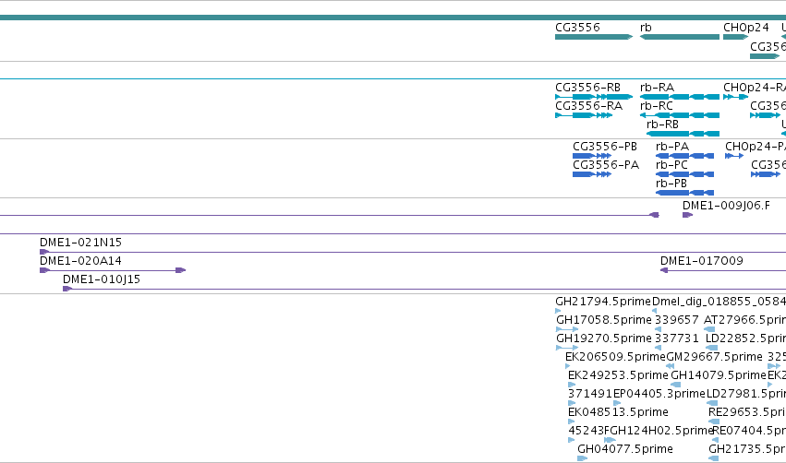Click the DME1-017O09 clone label
The height and width of the screenshot is (463, 786).
tap(702, 261)
